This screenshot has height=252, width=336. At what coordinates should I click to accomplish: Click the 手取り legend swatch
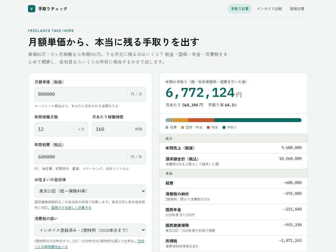[224, 127]
